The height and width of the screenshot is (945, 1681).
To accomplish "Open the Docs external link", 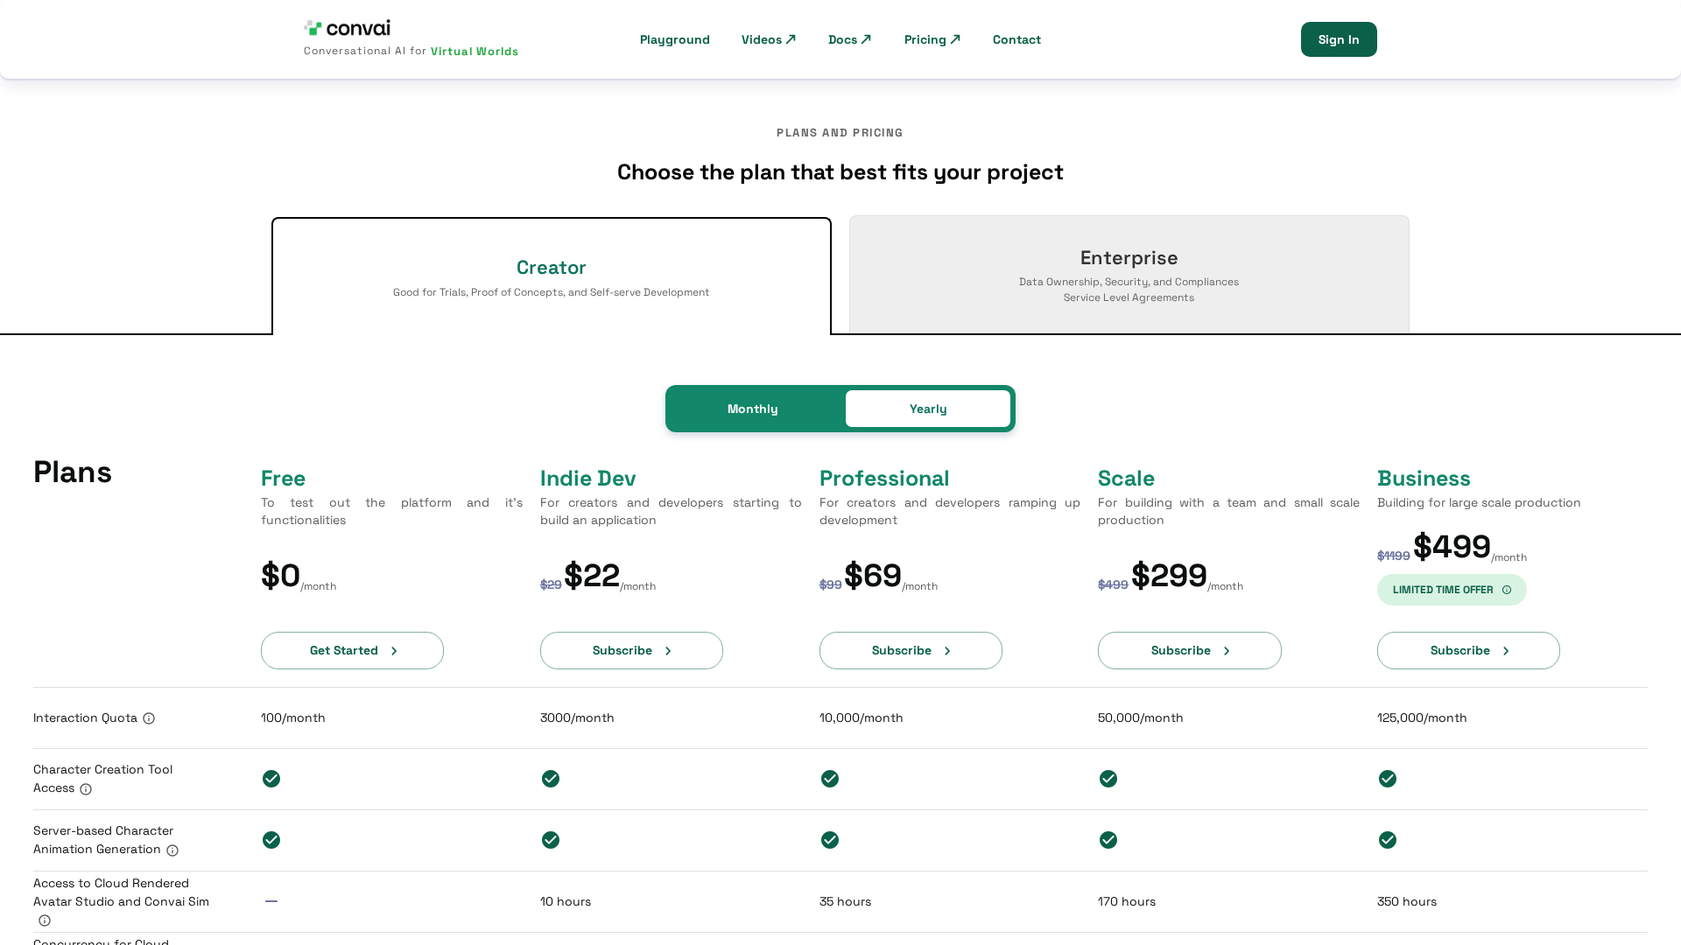I will [850, 39].
